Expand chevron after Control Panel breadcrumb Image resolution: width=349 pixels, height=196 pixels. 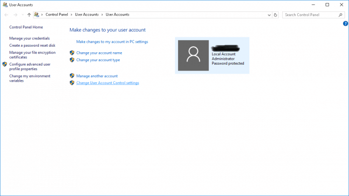[x=71, y=14]
